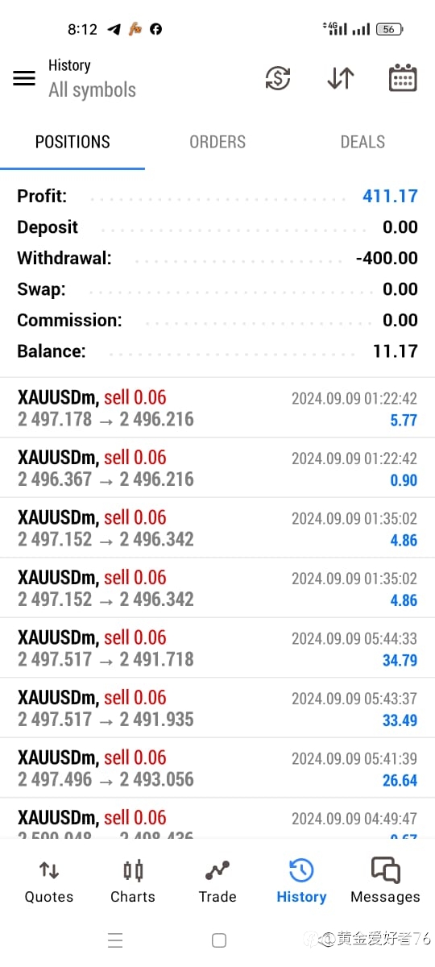Open the position with 34.79 profit

tap(217, 648)
